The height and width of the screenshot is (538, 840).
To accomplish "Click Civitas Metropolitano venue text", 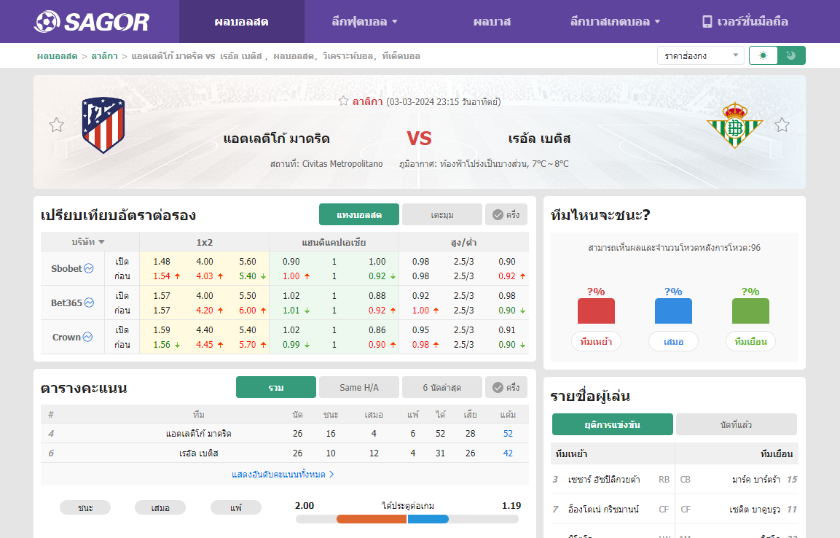I will [x=342, y=164].
